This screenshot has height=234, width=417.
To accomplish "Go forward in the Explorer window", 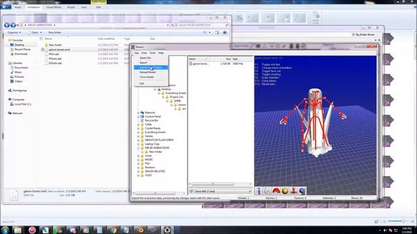I will (x=13, y=25).
